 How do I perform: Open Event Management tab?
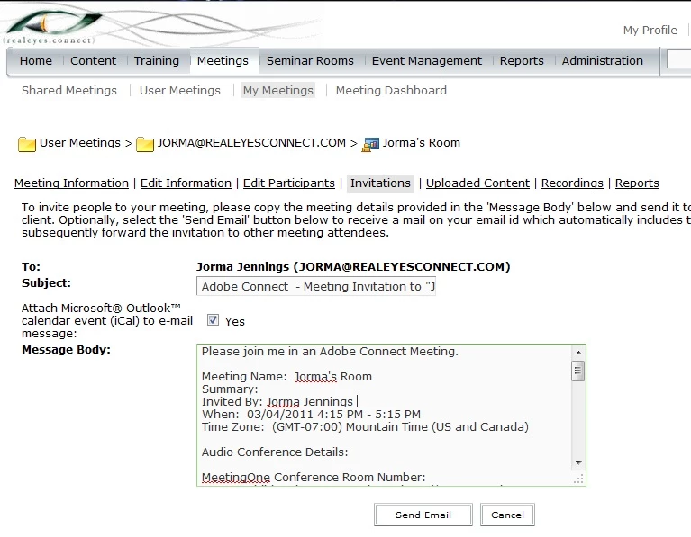(x=427, y=61)
